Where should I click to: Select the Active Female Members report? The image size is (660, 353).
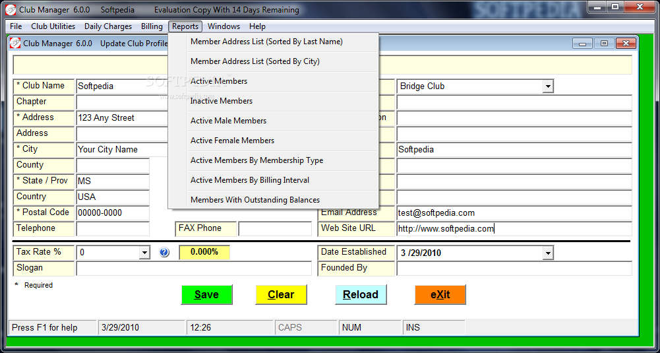pos(282,141)
